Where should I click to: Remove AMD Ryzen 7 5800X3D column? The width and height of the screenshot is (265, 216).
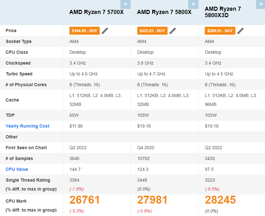click(x=261, y=4)
